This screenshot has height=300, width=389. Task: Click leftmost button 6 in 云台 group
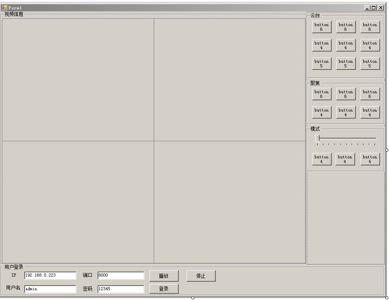pyautogui.click(x=322, y=27)
